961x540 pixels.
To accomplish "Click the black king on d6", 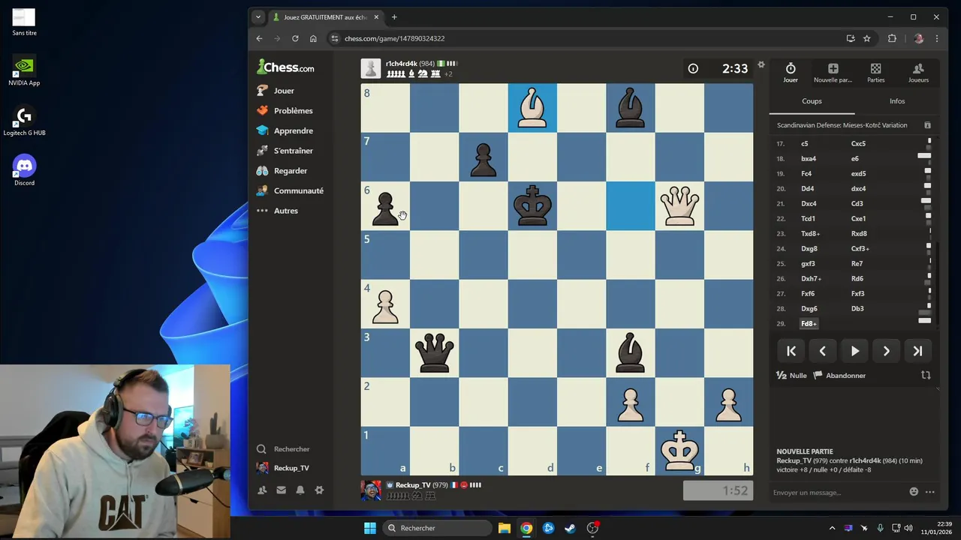I will coord(532,205).
